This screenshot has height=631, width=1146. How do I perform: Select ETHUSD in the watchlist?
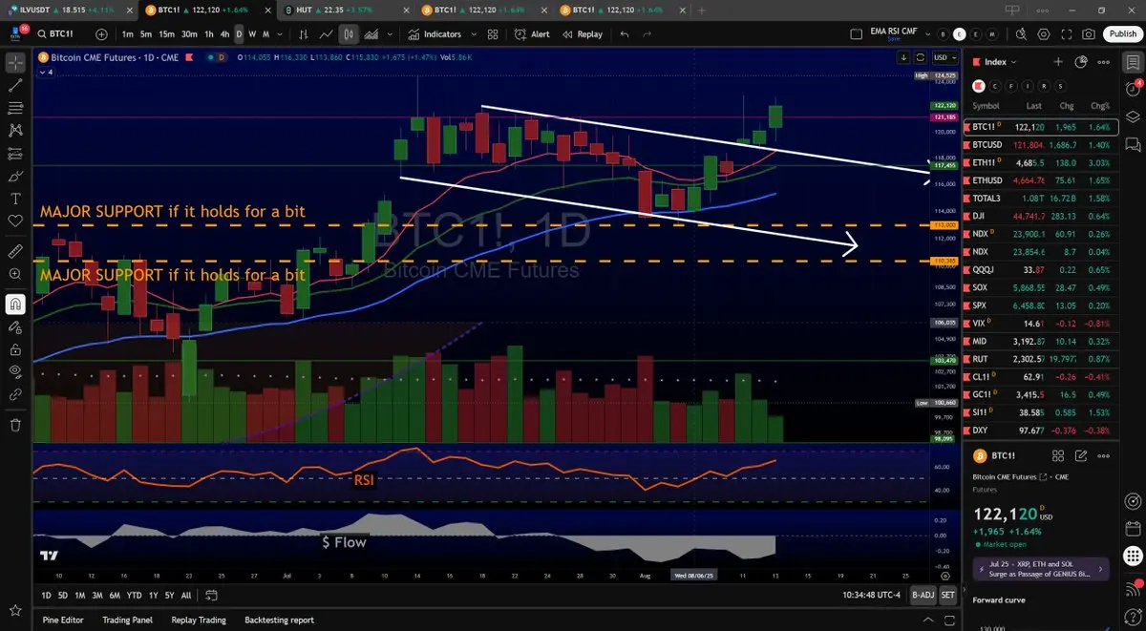click(1039, 180)
